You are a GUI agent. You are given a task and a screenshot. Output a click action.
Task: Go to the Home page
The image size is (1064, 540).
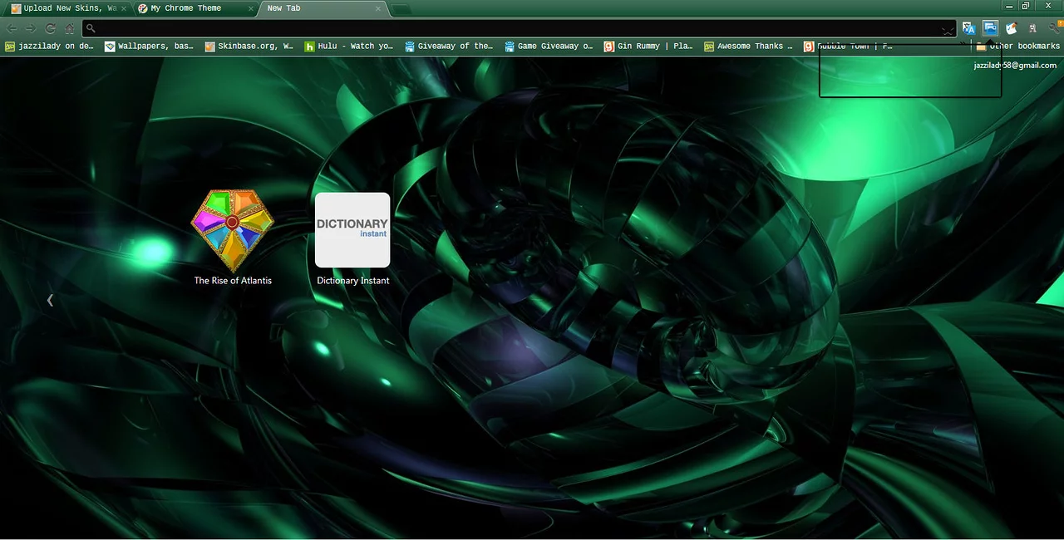(x=70, y=28)
